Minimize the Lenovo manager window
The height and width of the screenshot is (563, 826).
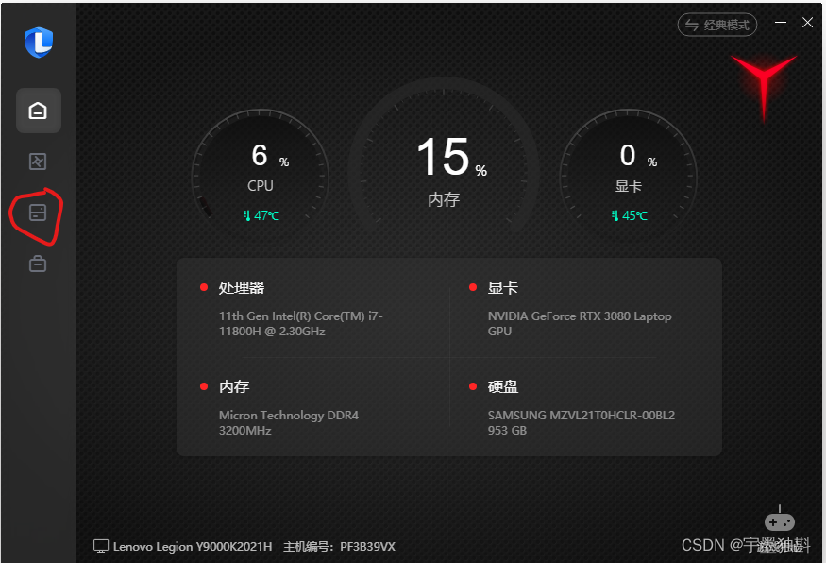pos(781,23)
